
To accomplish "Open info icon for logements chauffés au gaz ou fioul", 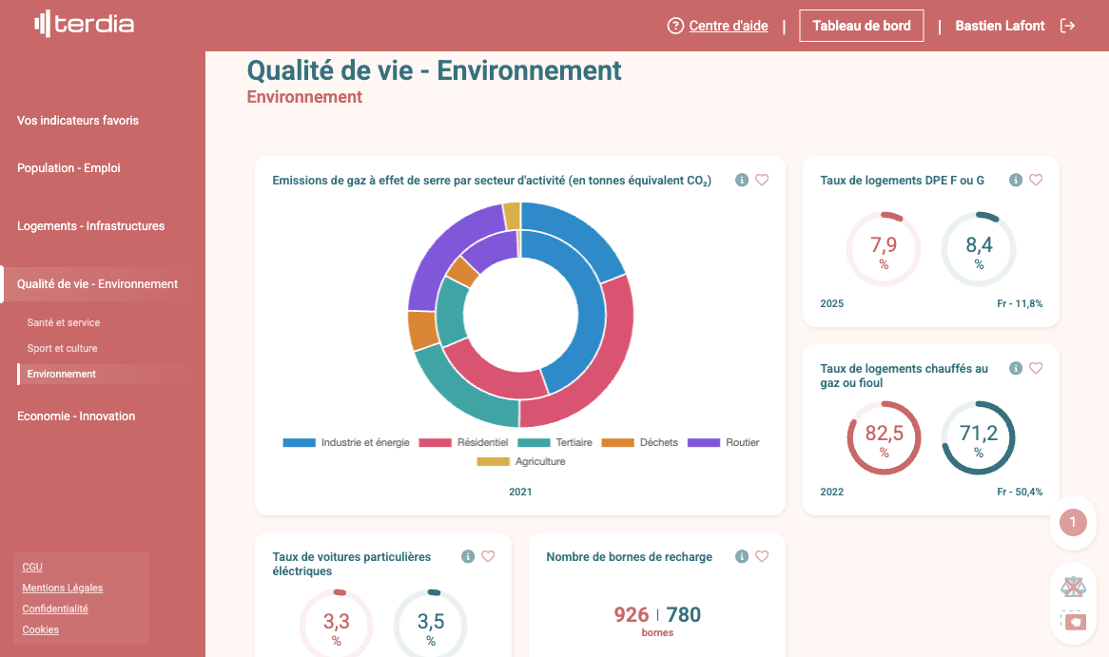I will (1016, 368).
